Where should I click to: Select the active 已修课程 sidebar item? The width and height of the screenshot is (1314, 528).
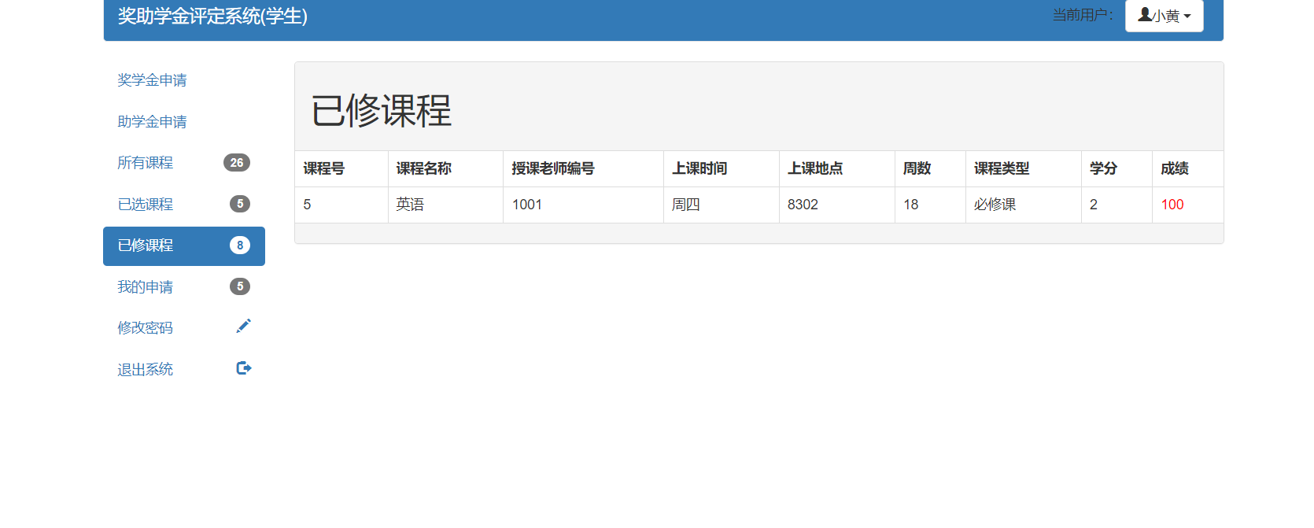[184, 246]
